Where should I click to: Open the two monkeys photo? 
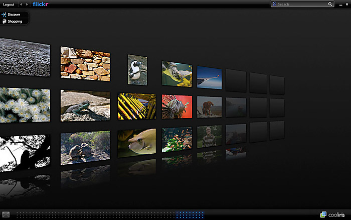pos(85,148)
